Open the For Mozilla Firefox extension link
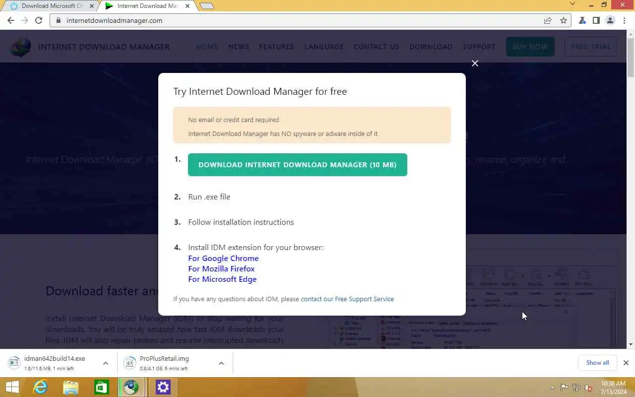Screen dimensions: 635x397 click(x=221, y=268)
